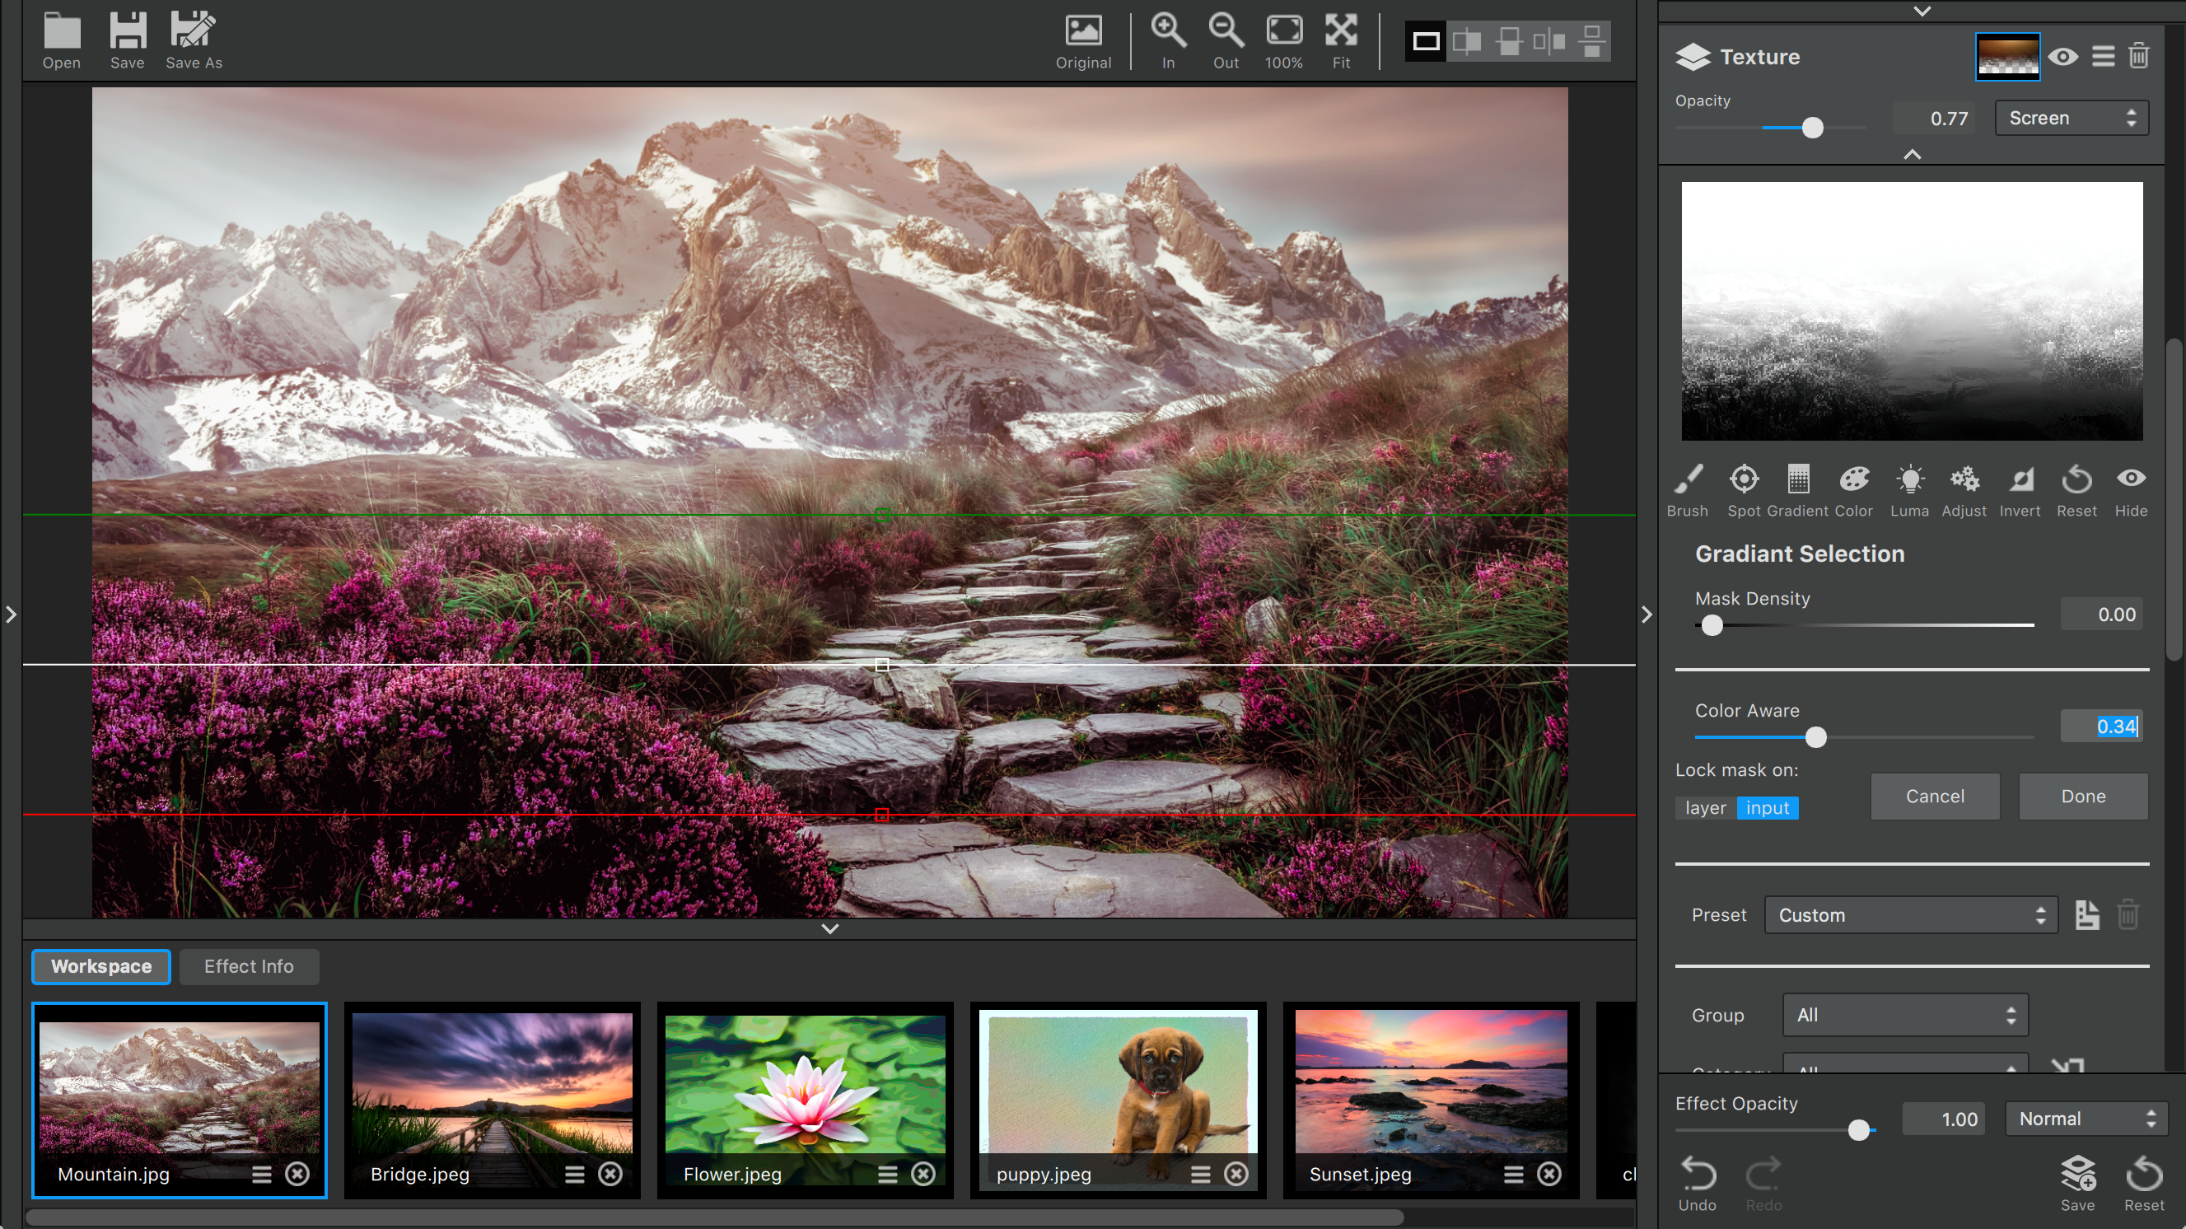Open the Effect Opacity Normal blend dropdown
Image resolution: width=2186 pixels, height=1229 pixels.
[x=2086, y=1119]
